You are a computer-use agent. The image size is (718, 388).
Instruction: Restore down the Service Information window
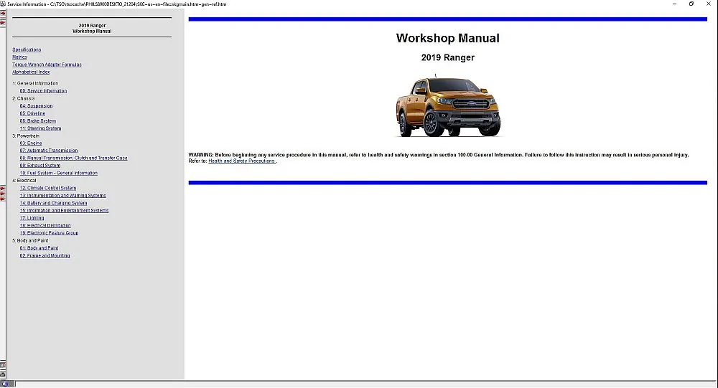[691, 4]
